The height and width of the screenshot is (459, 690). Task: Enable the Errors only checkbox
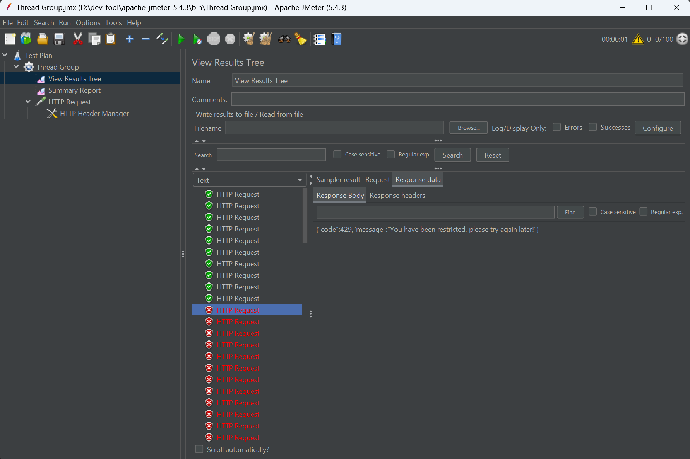pos(557,127)
